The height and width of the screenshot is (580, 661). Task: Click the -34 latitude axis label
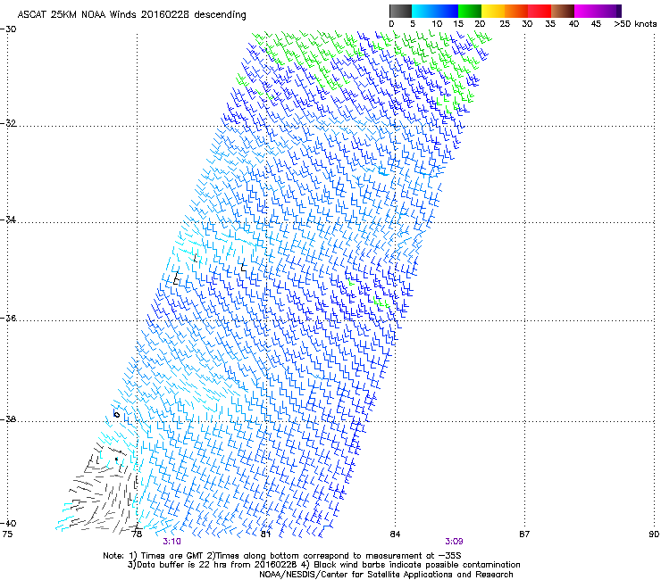pos(8,220)
